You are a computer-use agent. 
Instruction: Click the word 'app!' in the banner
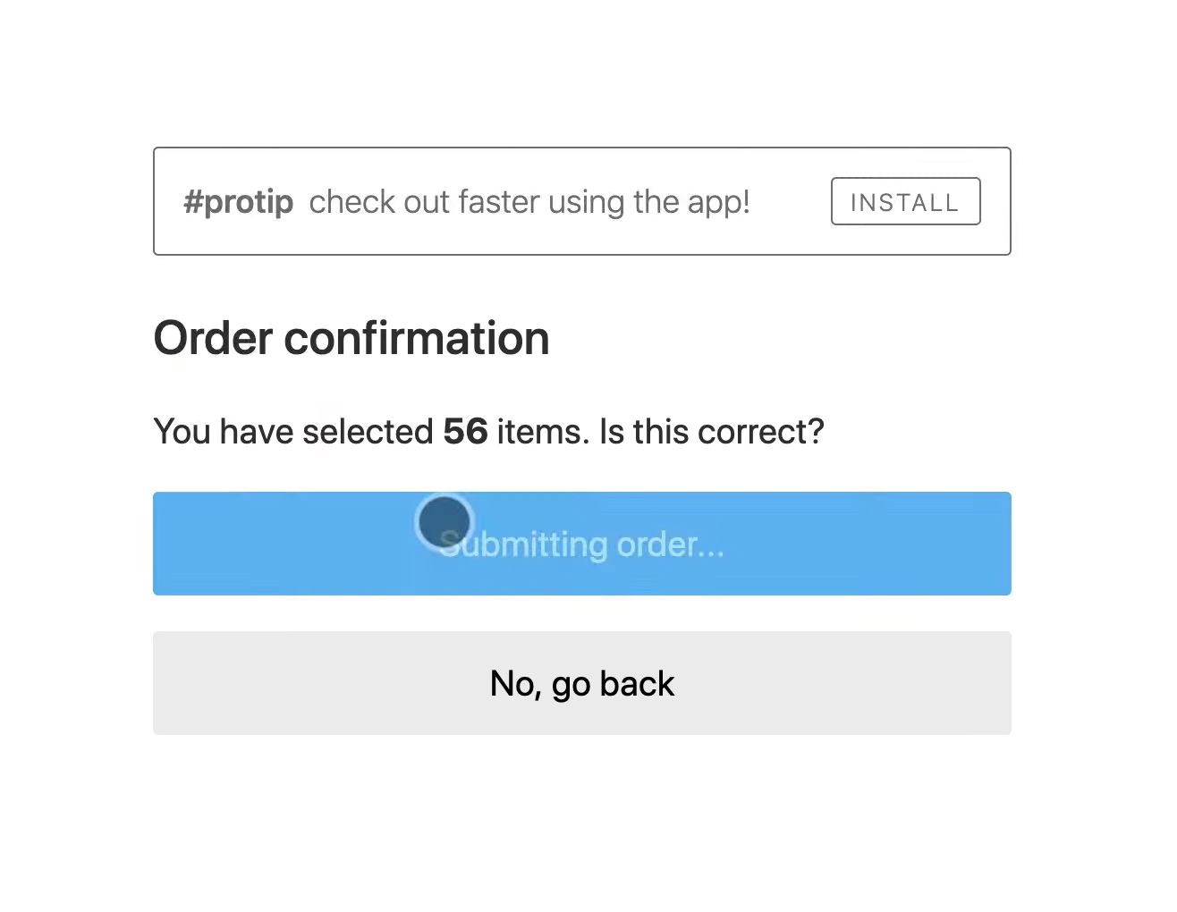click(719, 204)
